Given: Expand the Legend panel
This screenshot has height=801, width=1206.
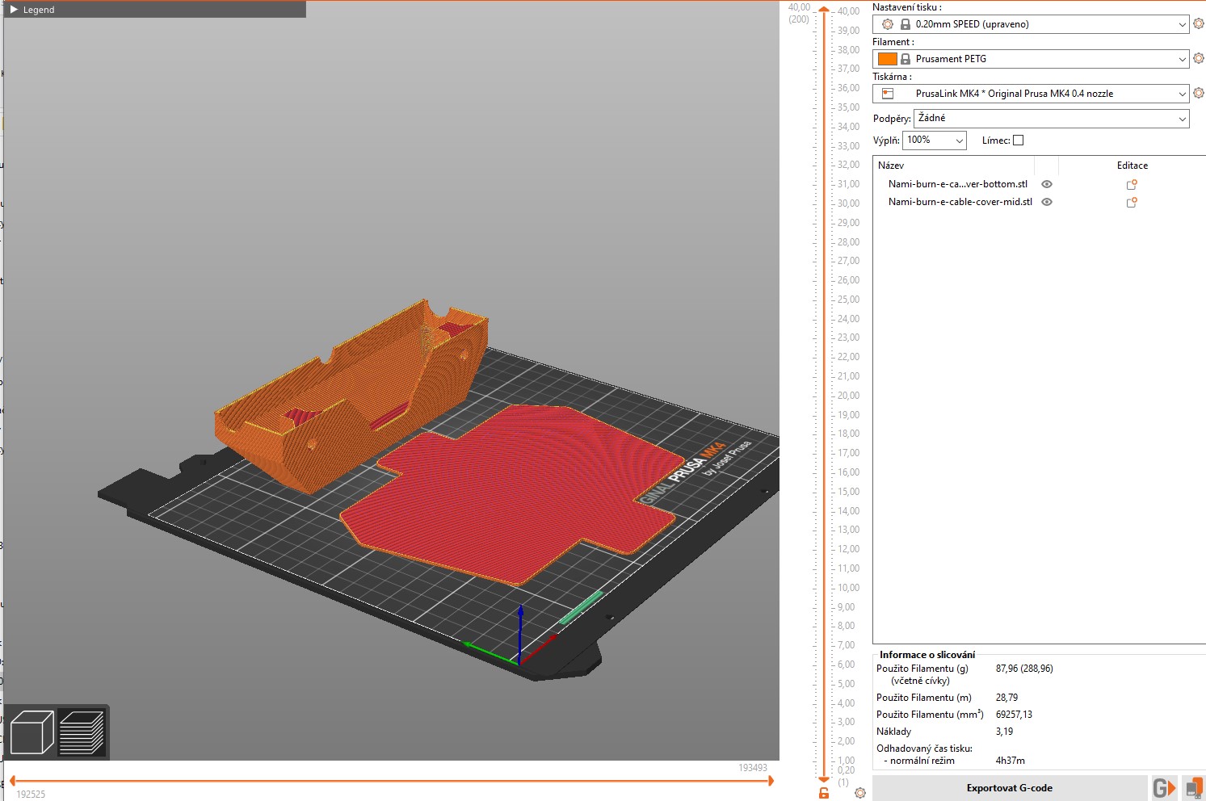Looking at the screenshot, I should (x=13, y=9).
